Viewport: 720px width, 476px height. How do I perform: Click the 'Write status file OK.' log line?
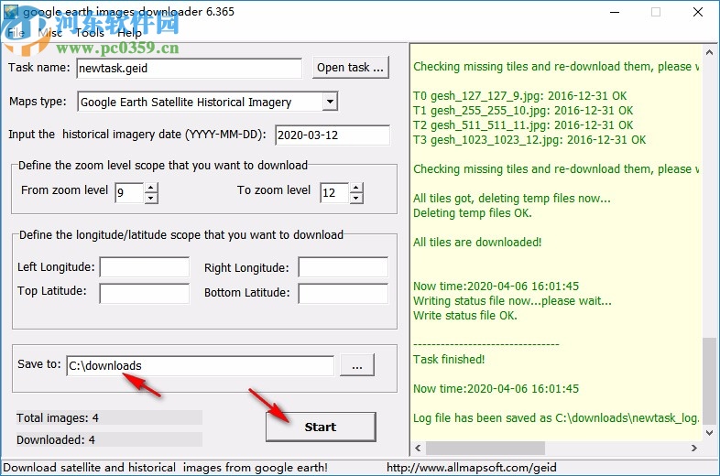pos(465,316)
